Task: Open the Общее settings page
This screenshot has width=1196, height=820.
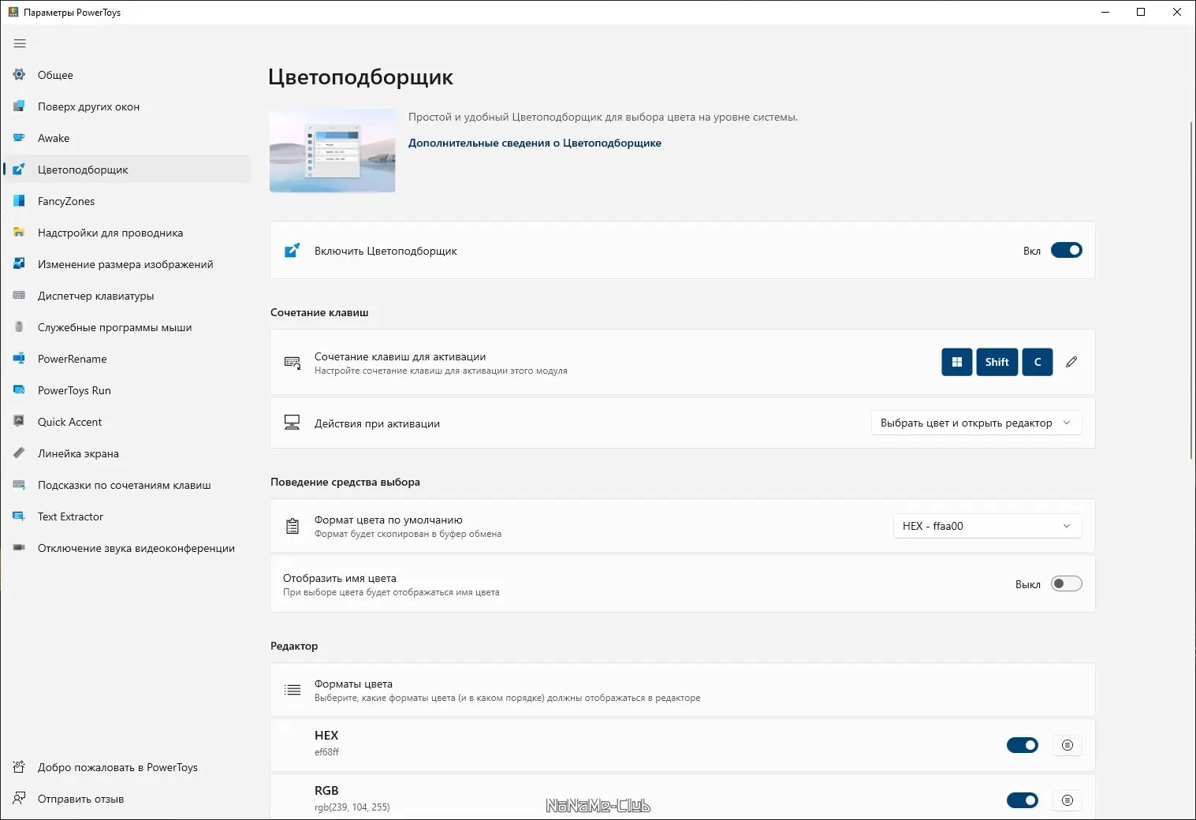Action: pyautogui.click(x=55, y=75)
